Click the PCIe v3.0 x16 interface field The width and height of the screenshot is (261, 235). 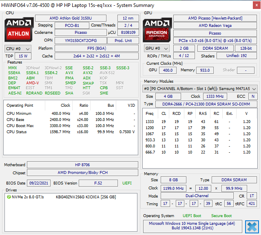point(215,41)
